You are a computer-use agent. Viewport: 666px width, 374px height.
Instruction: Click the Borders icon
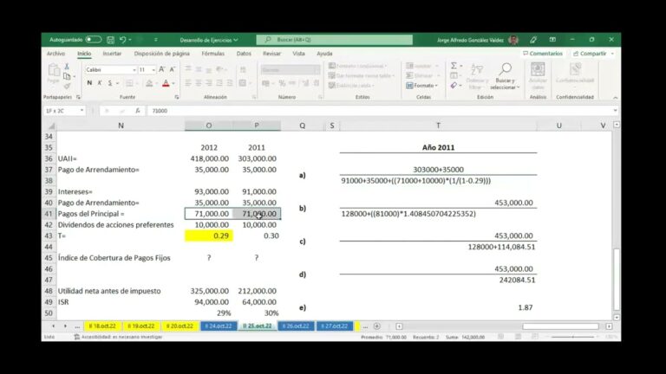(129, 83)
